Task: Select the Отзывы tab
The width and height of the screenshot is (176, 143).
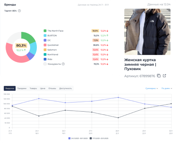Action: (52, 88)
